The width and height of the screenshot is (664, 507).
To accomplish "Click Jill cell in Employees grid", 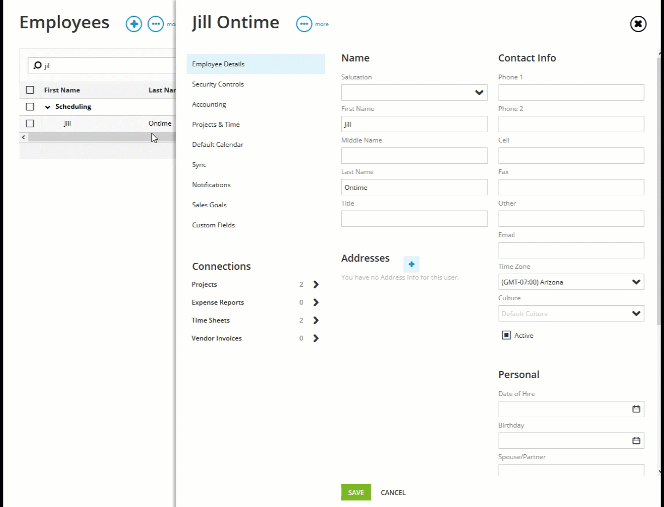I will pos(67,123).
